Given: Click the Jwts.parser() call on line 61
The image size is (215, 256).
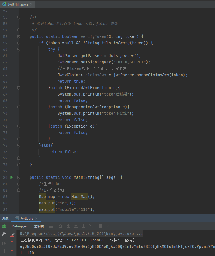Looking at the screenshot, I should point(124,56).
